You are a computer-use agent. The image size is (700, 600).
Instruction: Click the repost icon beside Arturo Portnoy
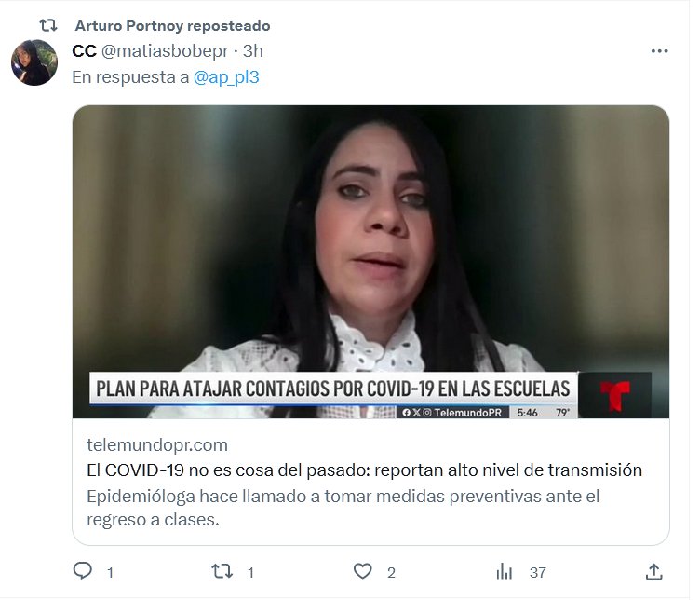point(48,25)
